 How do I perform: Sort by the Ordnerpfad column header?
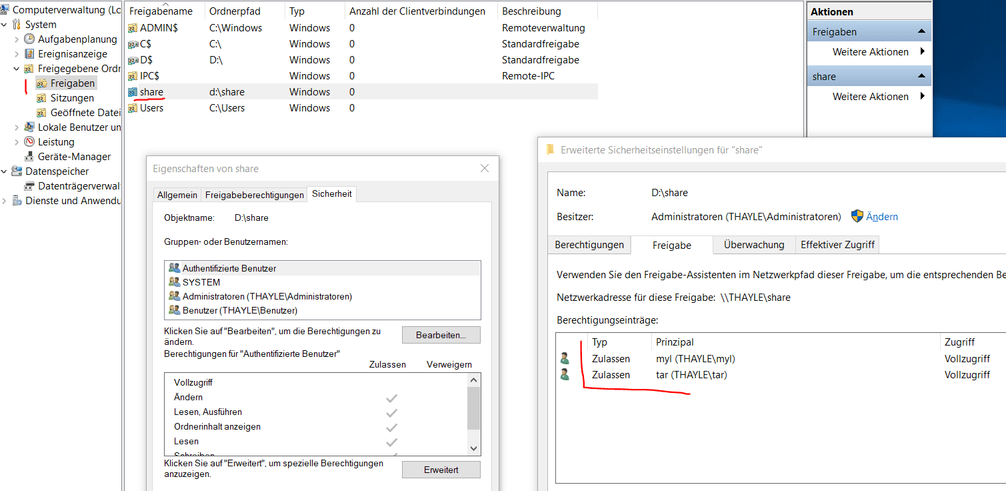pos(245,11)
